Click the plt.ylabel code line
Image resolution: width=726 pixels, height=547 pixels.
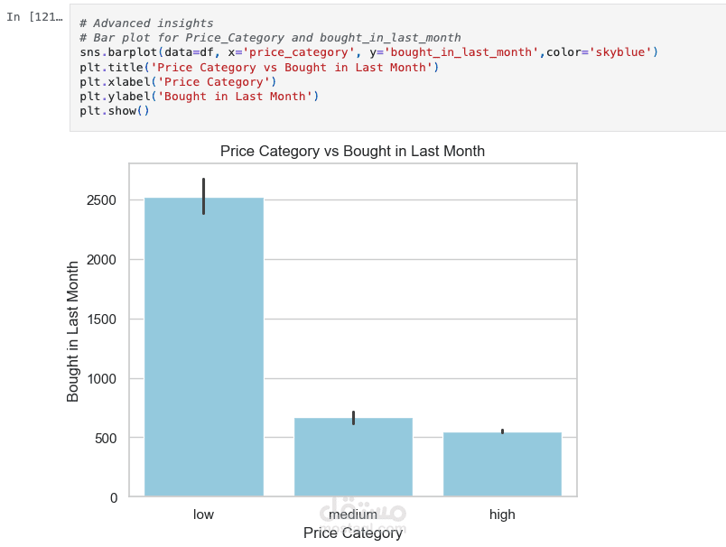[199, 96]
